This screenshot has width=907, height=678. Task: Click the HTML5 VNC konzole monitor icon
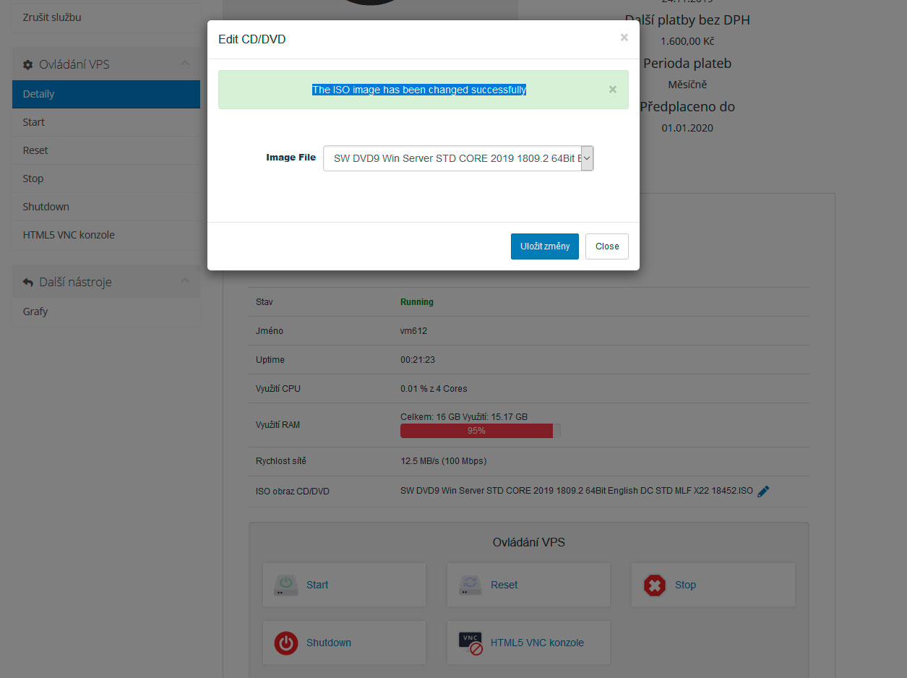click(470, 643)
